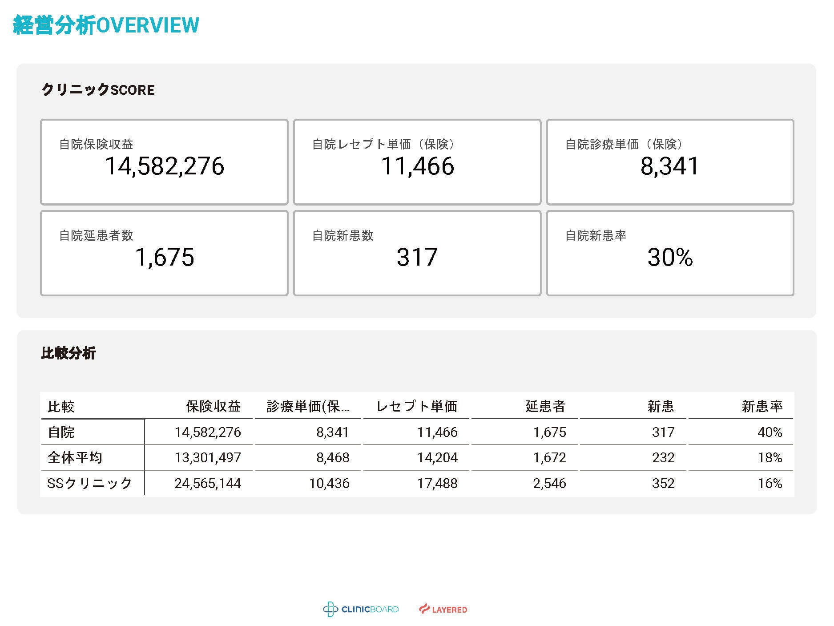Select the 自院新患数 value 317 in score card
The width and height of the screenshot is (834, 626).
point(417,258)
